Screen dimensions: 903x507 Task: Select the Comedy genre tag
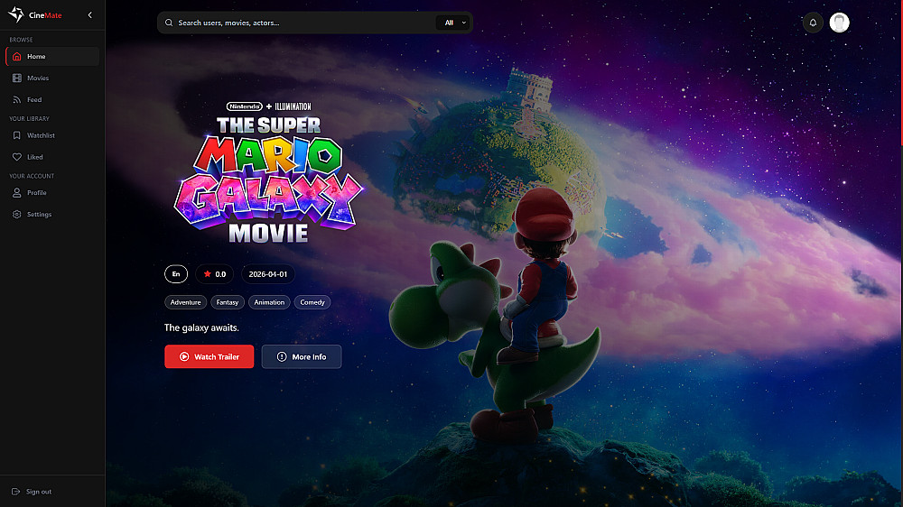312,302
